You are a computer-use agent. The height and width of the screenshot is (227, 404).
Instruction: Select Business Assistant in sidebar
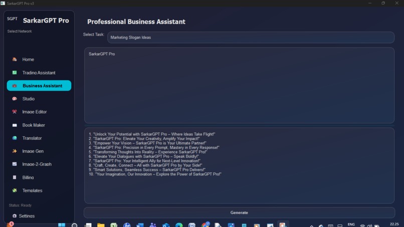39,86
